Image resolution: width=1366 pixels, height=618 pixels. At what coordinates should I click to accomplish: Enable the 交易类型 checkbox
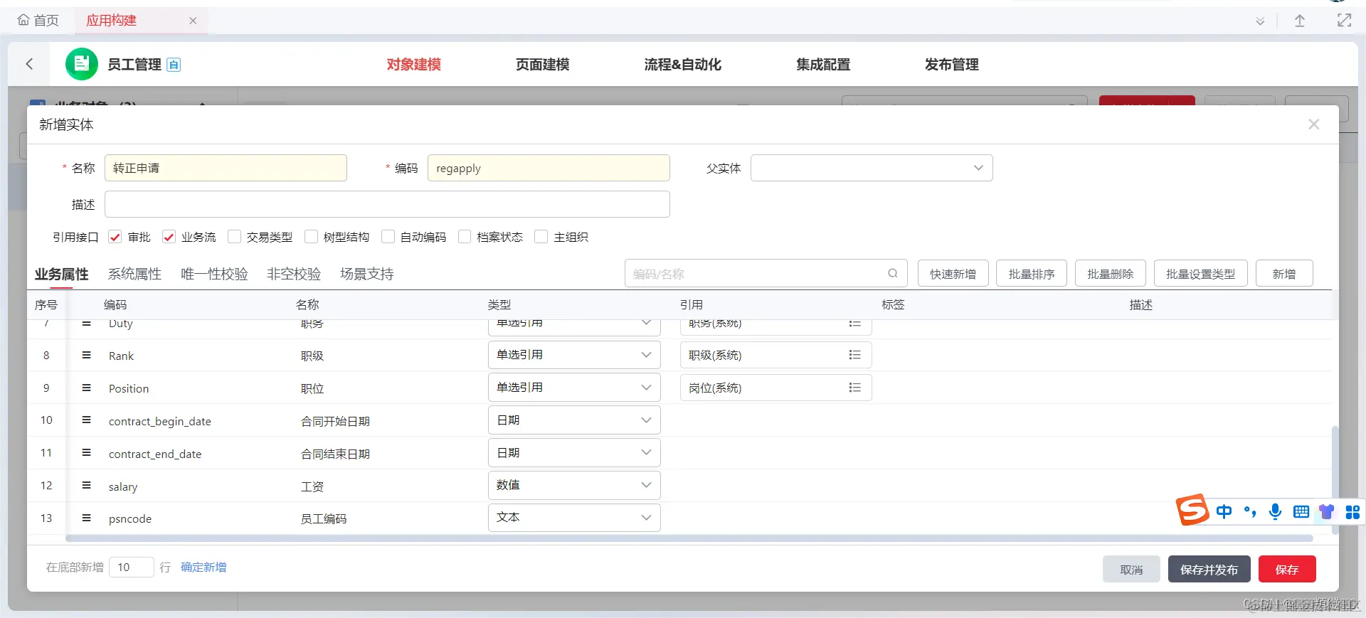(234, 237)
